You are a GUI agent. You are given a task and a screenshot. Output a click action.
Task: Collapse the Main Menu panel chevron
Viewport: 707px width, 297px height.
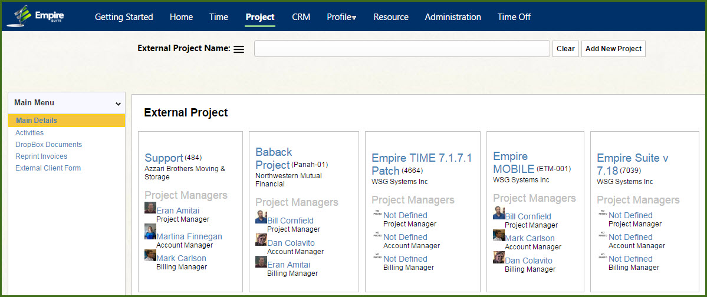click(118, 104)
